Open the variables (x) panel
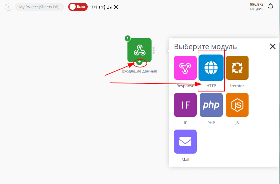This screenshot has height=184, width=280. pos(102,7)
